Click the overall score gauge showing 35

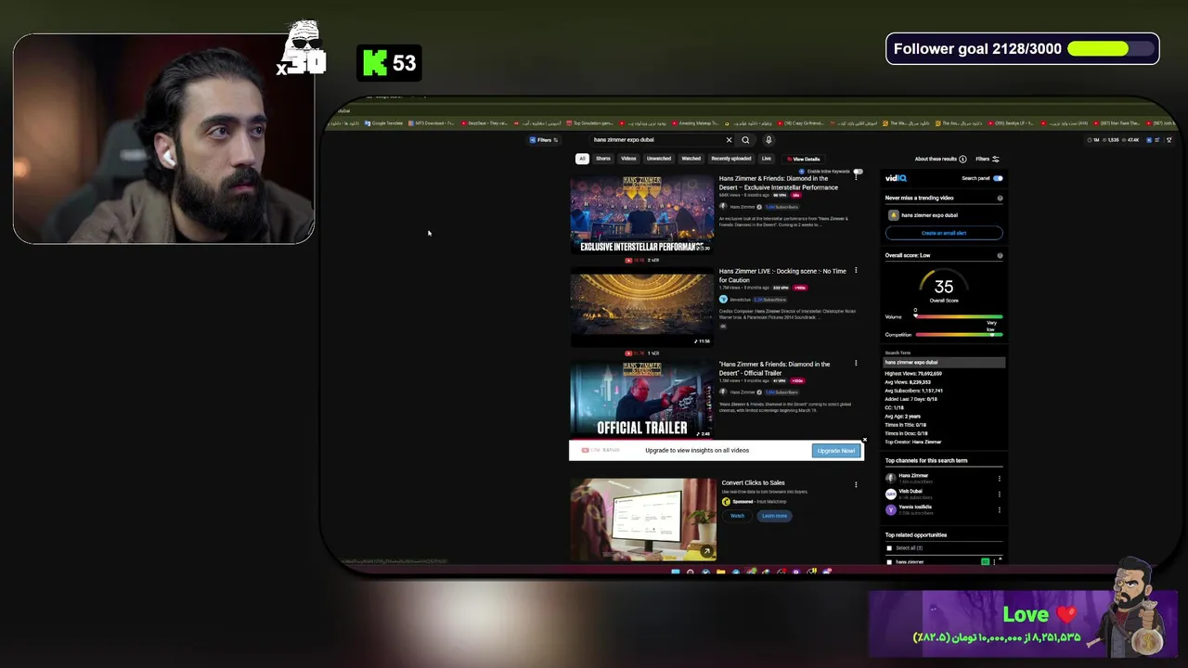click(944, 287)
